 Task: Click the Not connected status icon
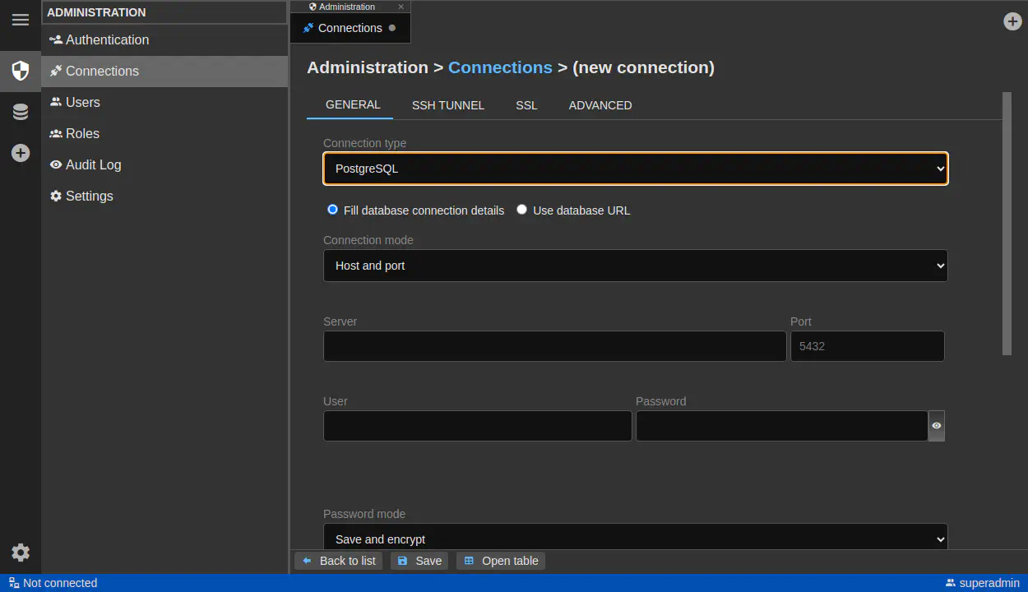[14, 583]
